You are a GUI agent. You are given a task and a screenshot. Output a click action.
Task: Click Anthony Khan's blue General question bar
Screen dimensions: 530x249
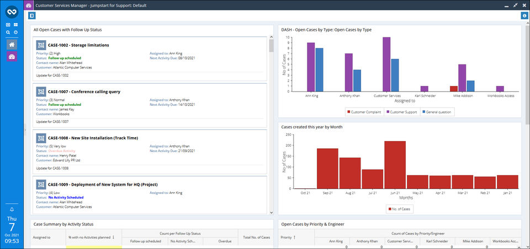(x=357, y=80)
